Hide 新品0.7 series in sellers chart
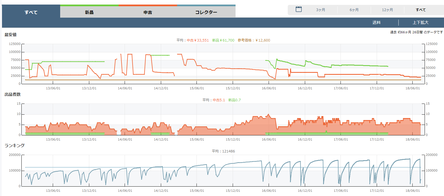 point(235,100)
